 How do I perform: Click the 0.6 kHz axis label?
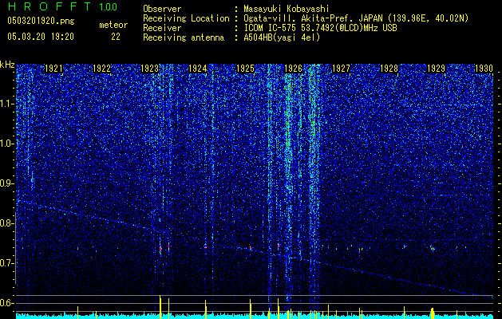(7, 303)
